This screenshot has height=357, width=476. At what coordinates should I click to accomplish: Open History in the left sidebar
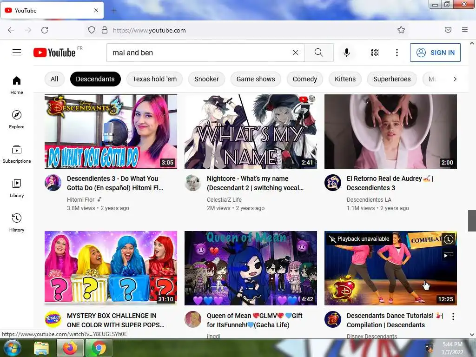17,223
